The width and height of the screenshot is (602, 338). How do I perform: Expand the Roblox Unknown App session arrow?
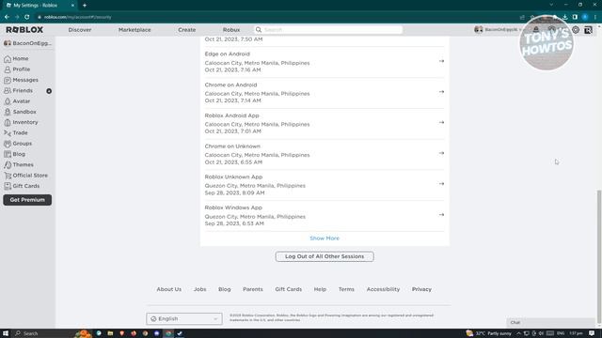click(x=441, y=184)
